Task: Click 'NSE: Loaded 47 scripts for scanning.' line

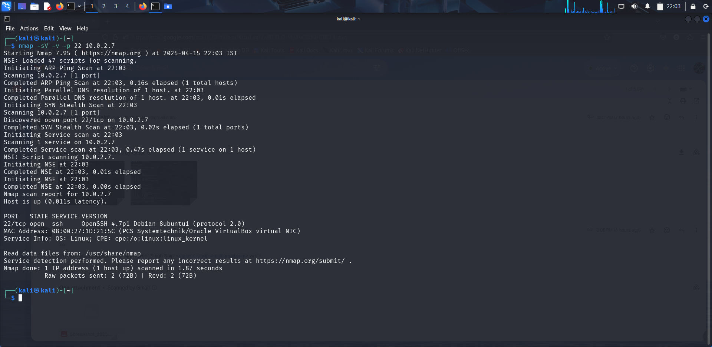Action: [x=70, y=61]
